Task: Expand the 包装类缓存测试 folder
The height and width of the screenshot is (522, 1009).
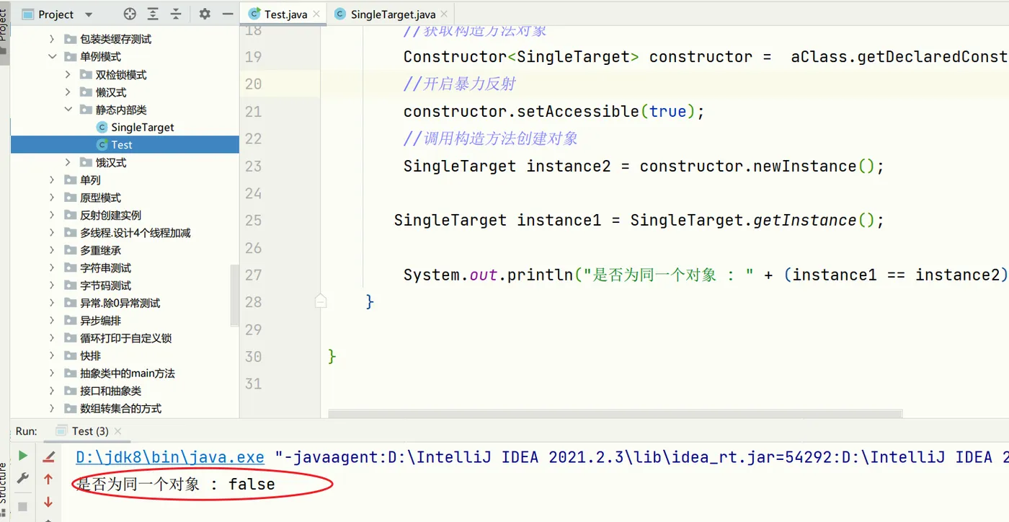Action: 52,39
